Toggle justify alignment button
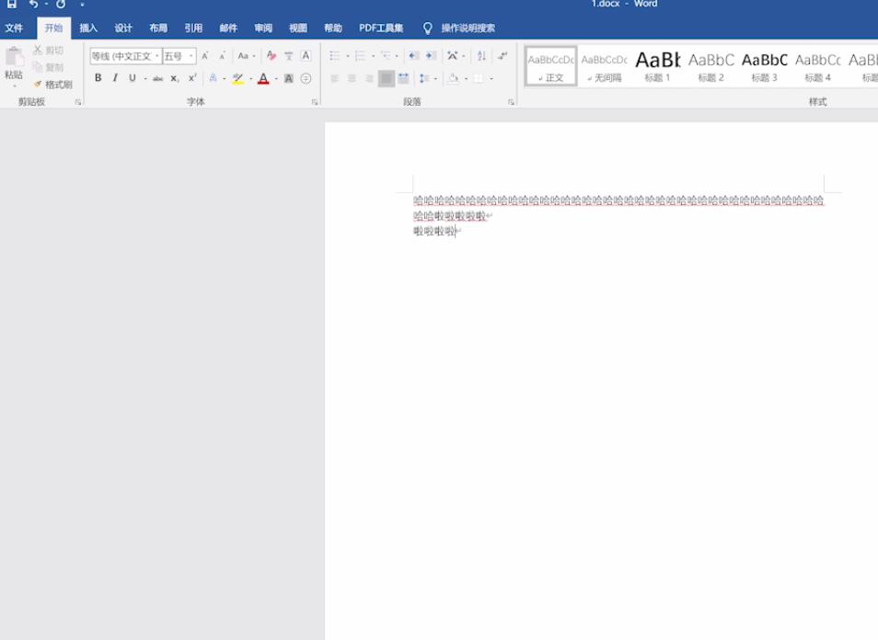Screen dimensions: 878x640 386,79
